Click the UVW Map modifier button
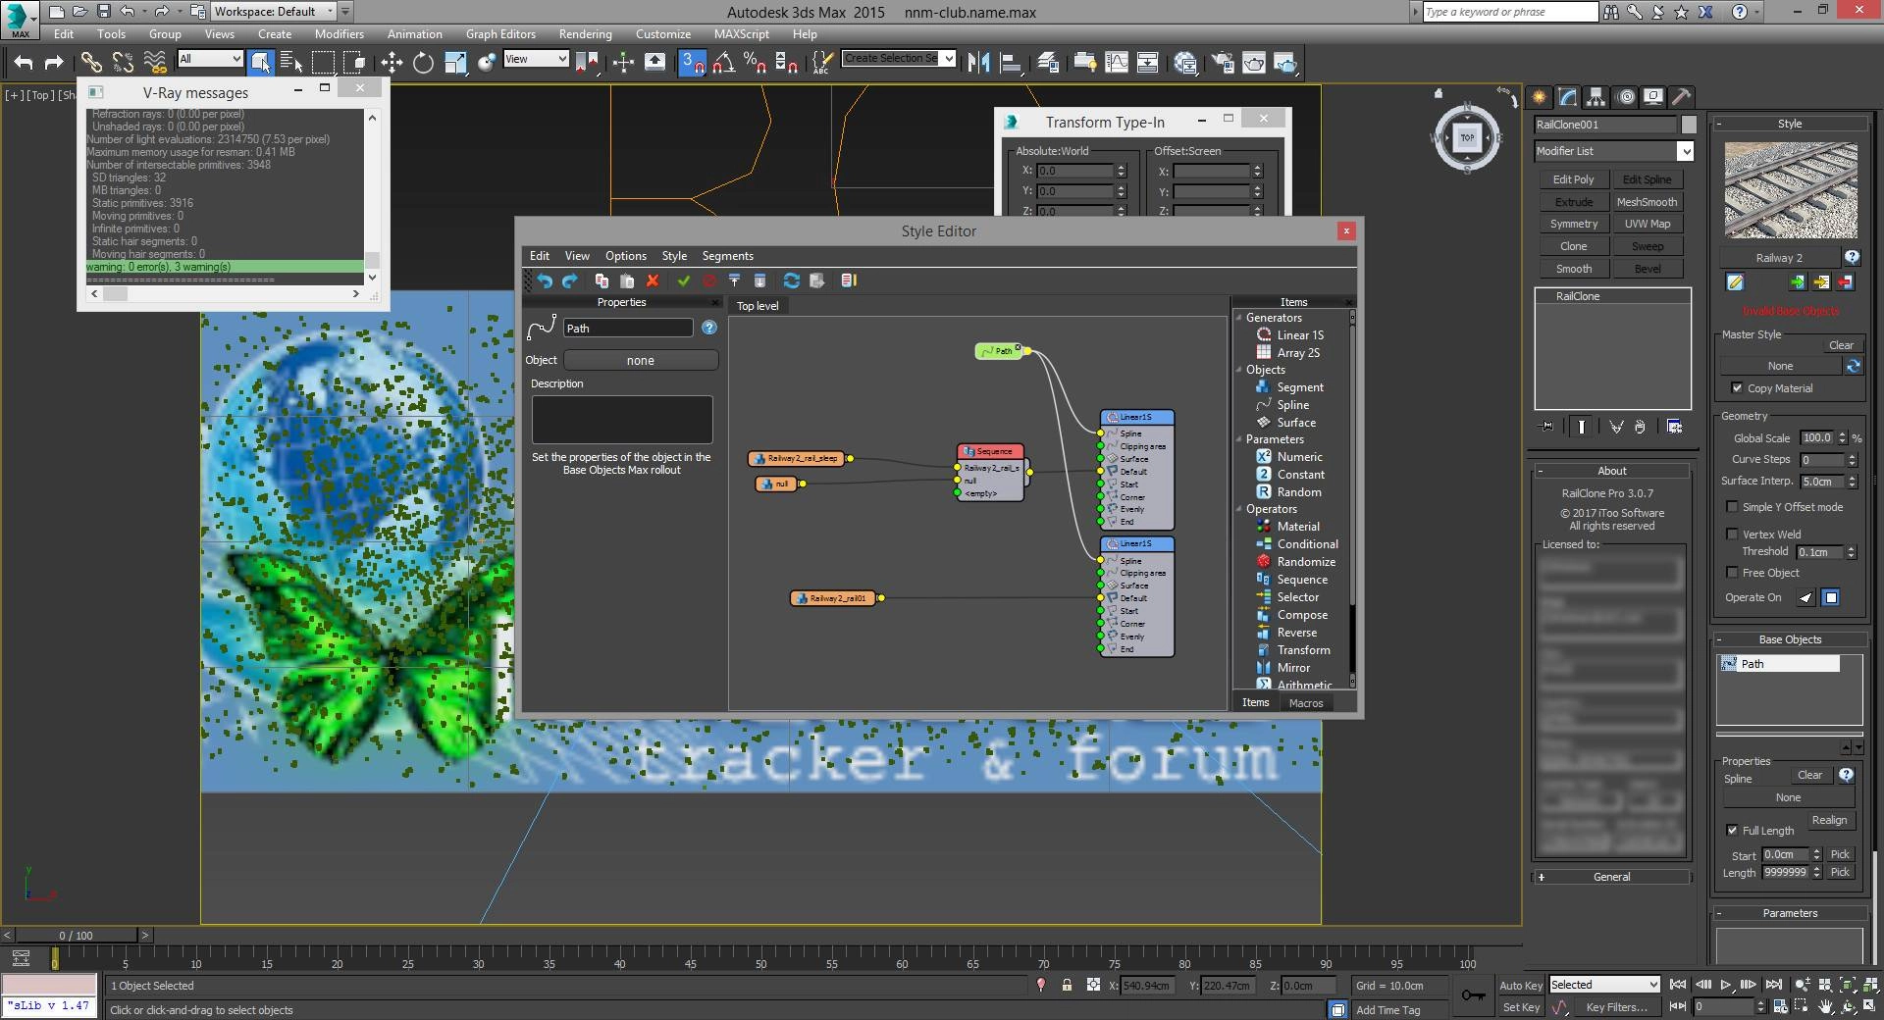 tap(1647, 224)
